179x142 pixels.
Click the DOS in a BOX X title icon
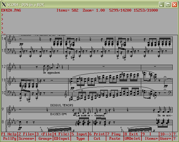[4, 5]
